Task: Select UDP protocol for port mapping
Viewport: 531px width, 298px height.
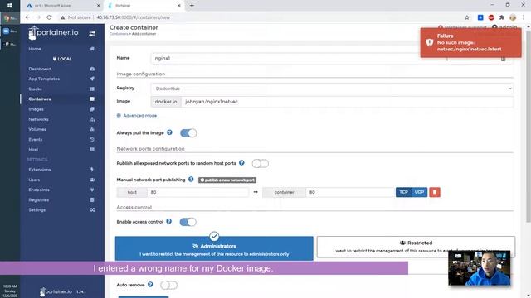Action: pos(419,192)
